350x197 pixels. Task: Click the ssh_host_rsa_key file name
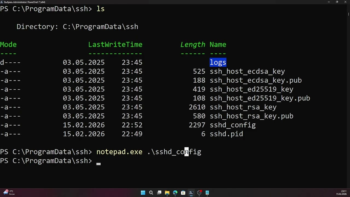(x=243, y=107)
